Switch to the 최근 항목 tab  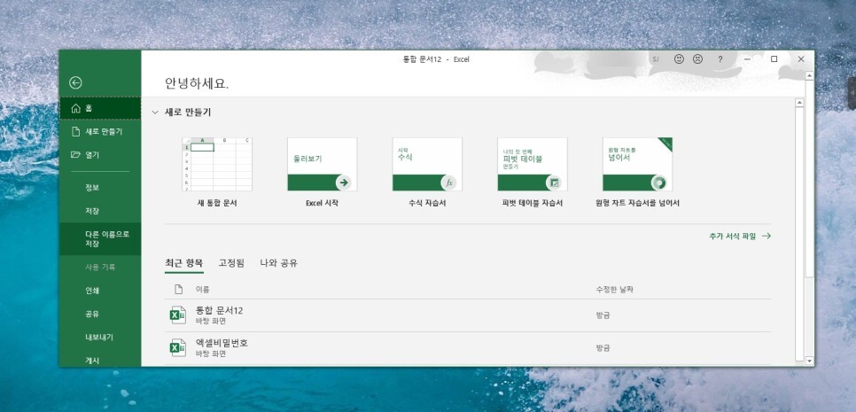pyautogui.click(x=184, y=263)
